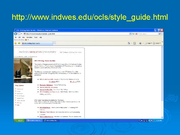180x135 pixels.
Task: Click the browser Back arrow button
Action: point(15,34)
